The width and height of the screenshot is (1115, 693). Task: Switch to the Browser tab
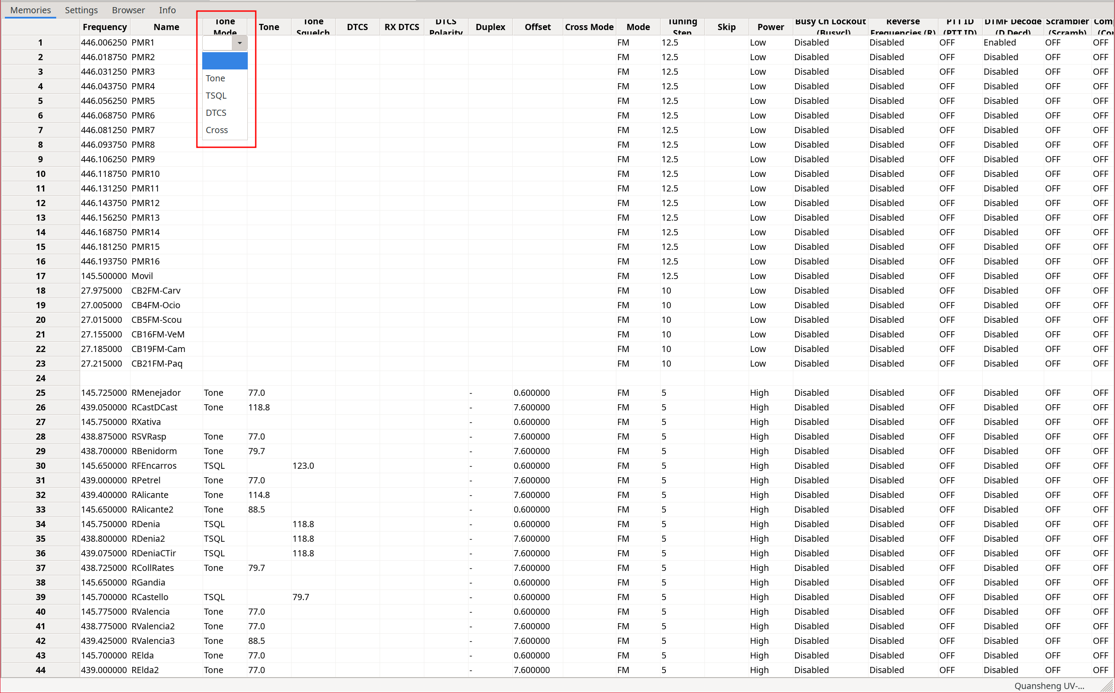(128, 10)
